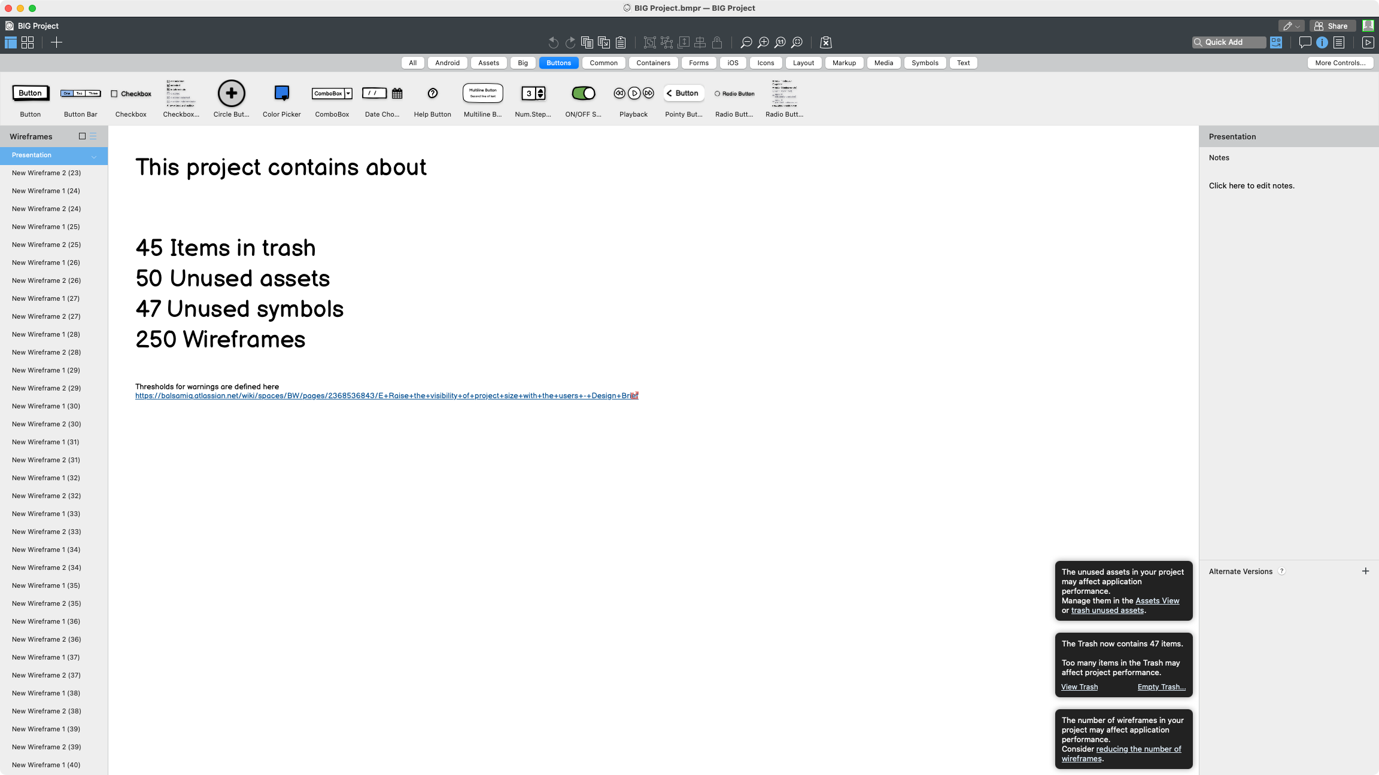Expand the Presentation wireframe chevron menu
Screen dimensions: 1379x775
[94, 157]
